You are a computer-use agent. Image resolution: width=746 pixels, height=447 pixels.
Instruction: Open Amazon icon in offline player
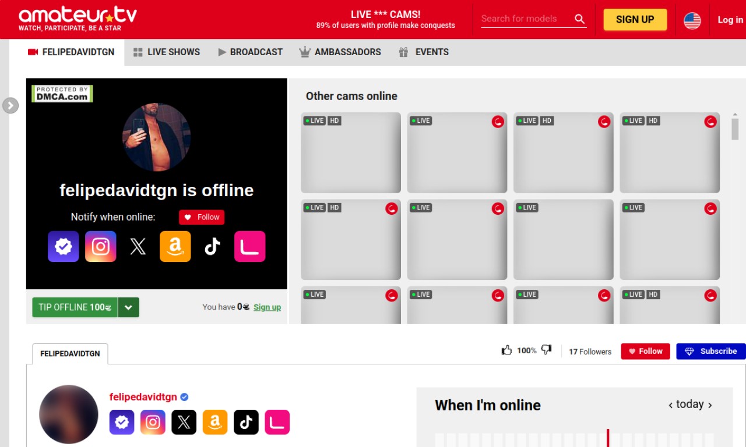[x=175, y=246]
